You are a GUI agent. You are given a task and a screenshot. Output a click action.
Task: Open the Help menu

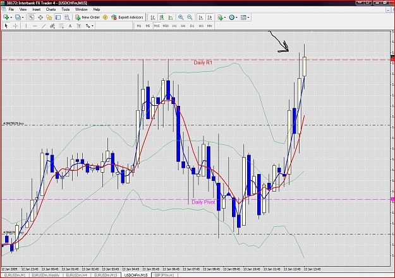97,9
